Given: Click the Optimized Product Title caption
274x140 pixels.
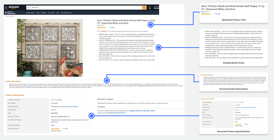Looking at the screenshot, I should pyautogui.click(x=233, y=20).
